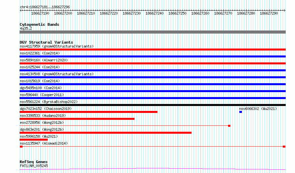The image size is (295, 173).
Task: Open variant nsv4130508 (gnomADStructuralVariants) label
Action: pos(57,74)
